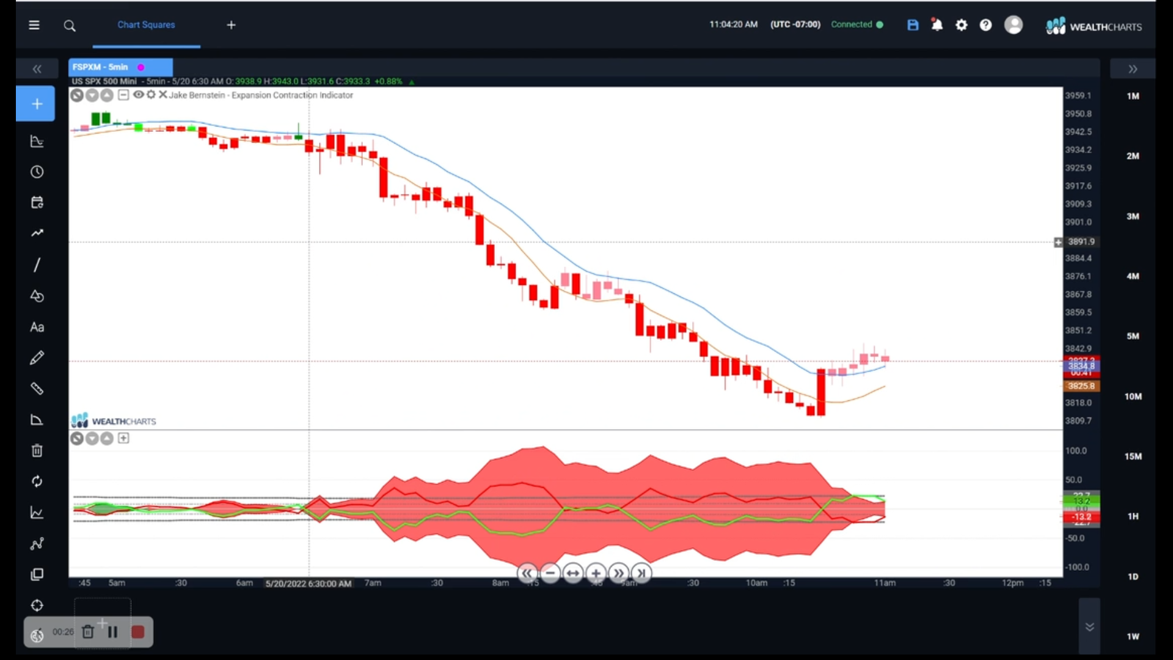Open the line chart analysis icon
This screenshot has height=660, width=1173.
click(x=37, y=513)
